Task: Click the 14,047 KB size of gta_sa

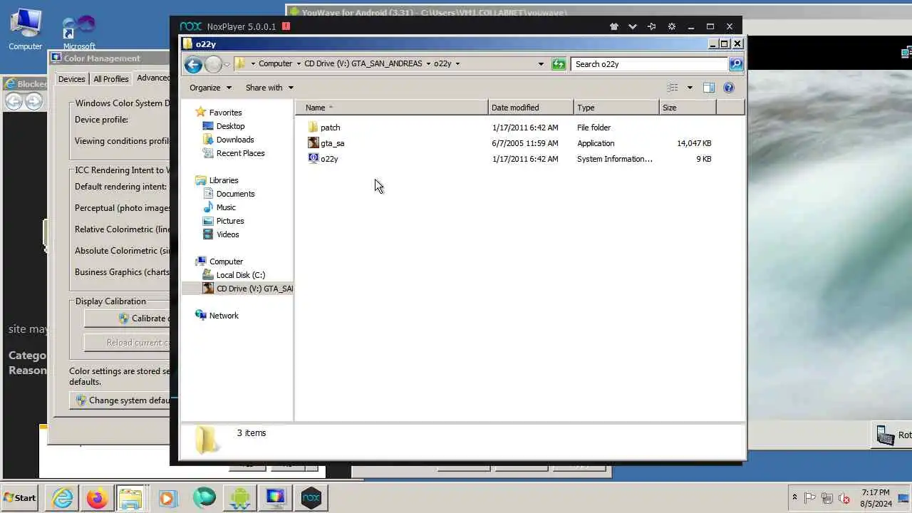Action: pyautogui.click(x=694, y=143)
